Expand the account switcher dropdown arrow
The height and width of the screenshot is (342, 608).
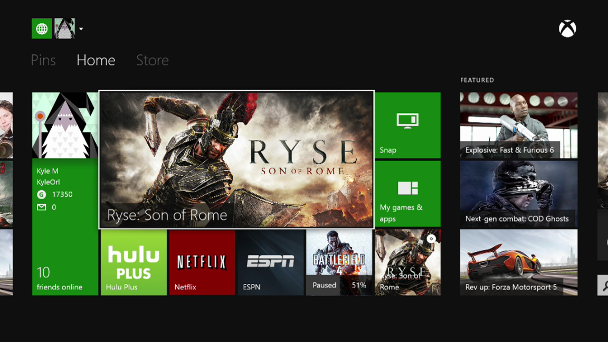click(82, 29)
